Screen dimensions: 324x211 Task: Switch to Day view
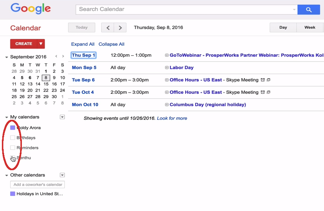tap(283, 27)
